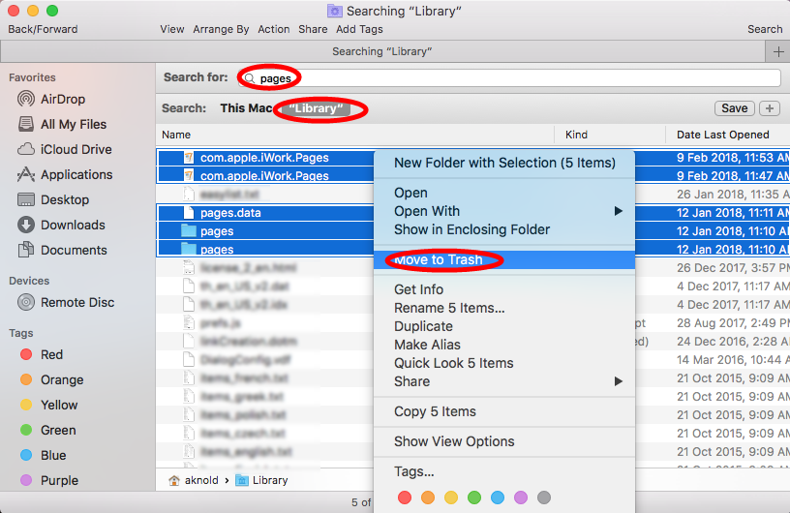
Task: Choose Copy 5 Items in the context menu
Action: click(504, 411)
